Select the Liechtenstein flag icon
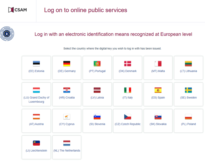Viewport: 205px width, 161px height. (x=36, y=143)
